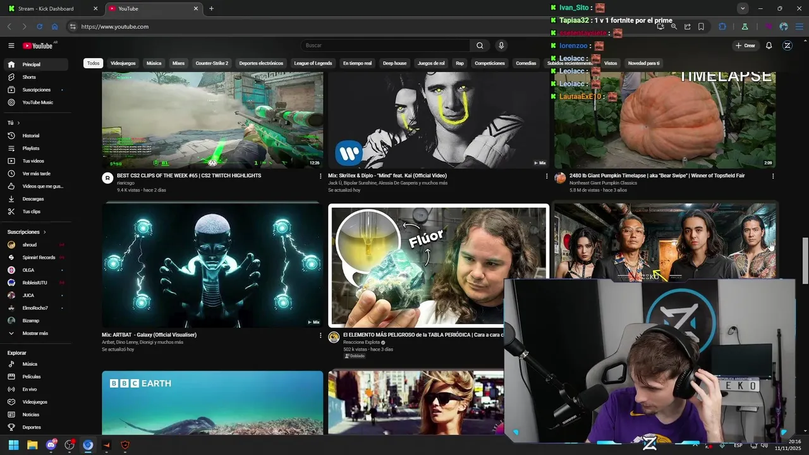This screenshot has height=455, width=809.
Task: Open options menu for ARTBAT Galaxy mix
Action: (320, 336)
